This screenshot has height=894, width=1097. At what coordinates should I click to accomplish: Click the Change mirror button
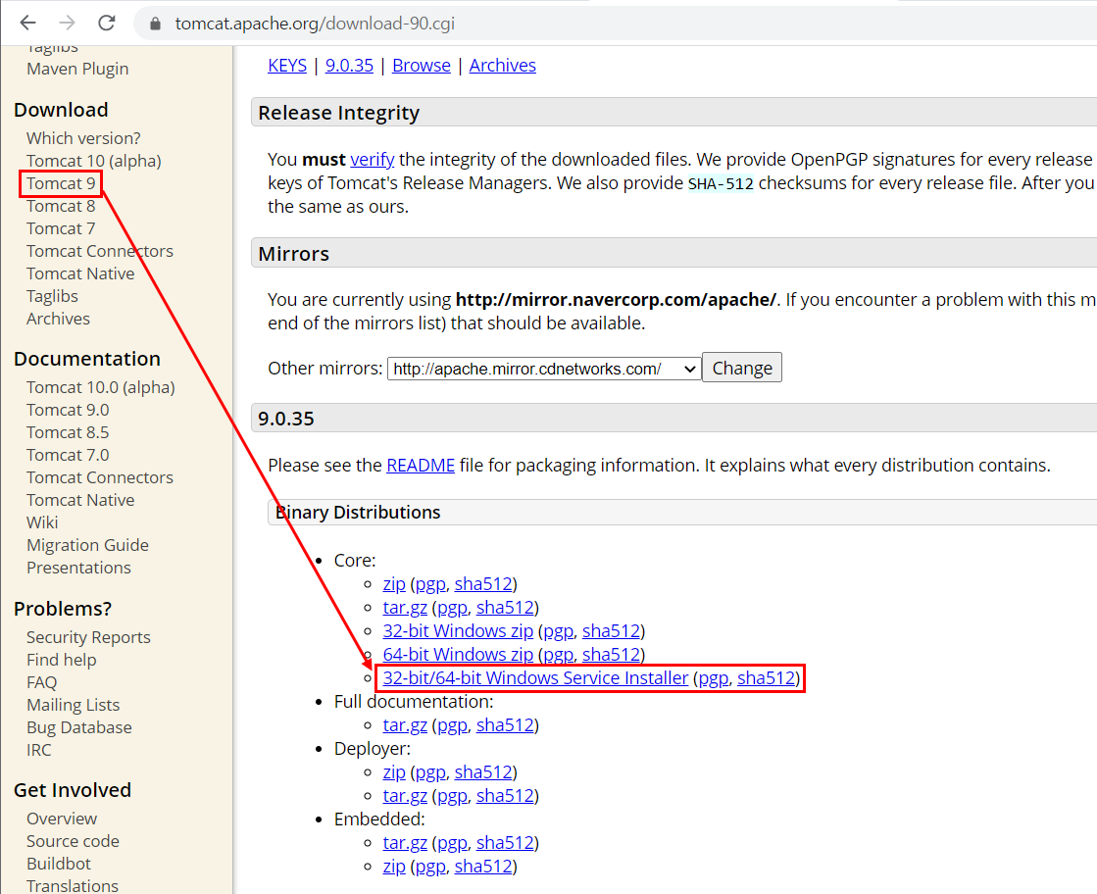(x=741, y=368)
